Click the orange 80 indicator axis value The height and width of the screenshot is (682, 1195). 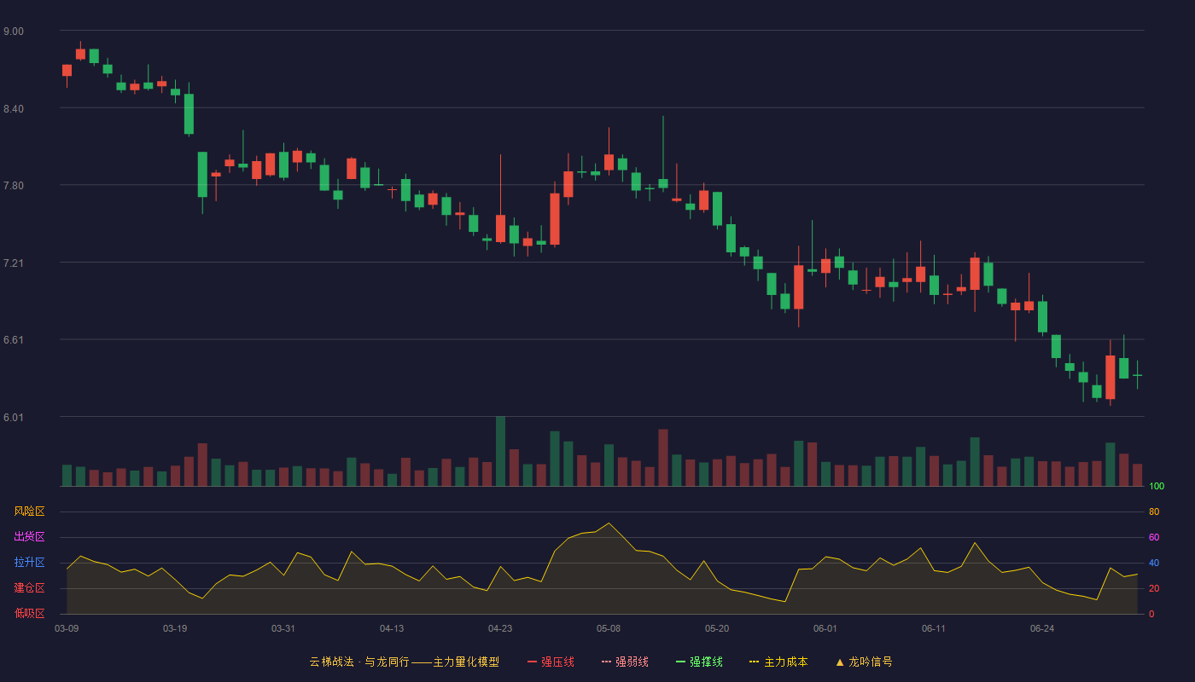(1154, 512)
